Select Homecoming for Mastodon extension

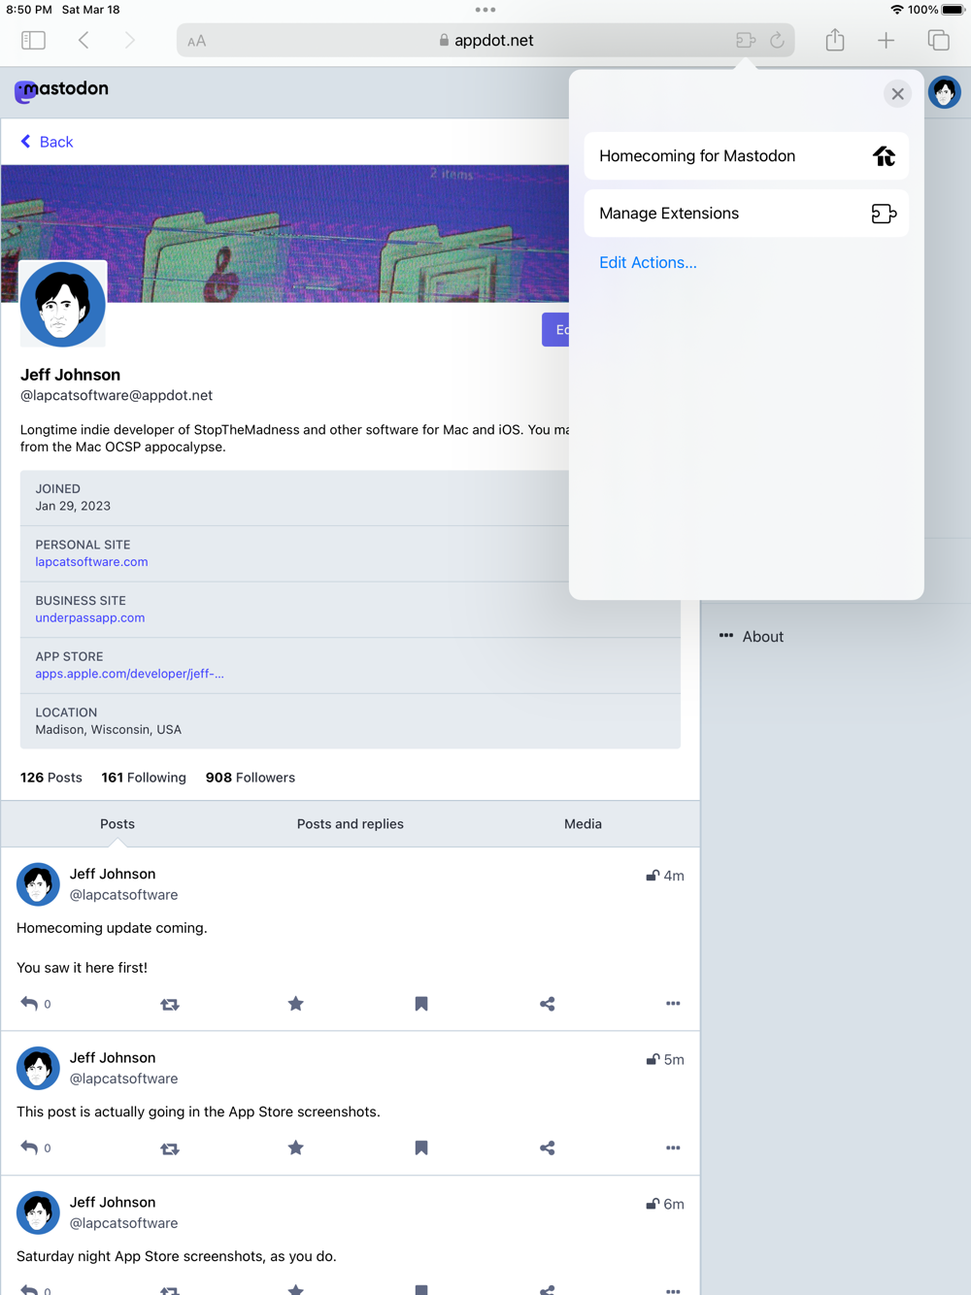coord(746,156)
